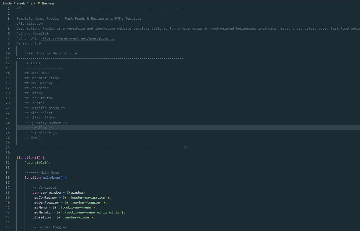This screenshot has height=231, width=360.
Task: Select the js folder breadcrumb
Action: tap(31, 3)
